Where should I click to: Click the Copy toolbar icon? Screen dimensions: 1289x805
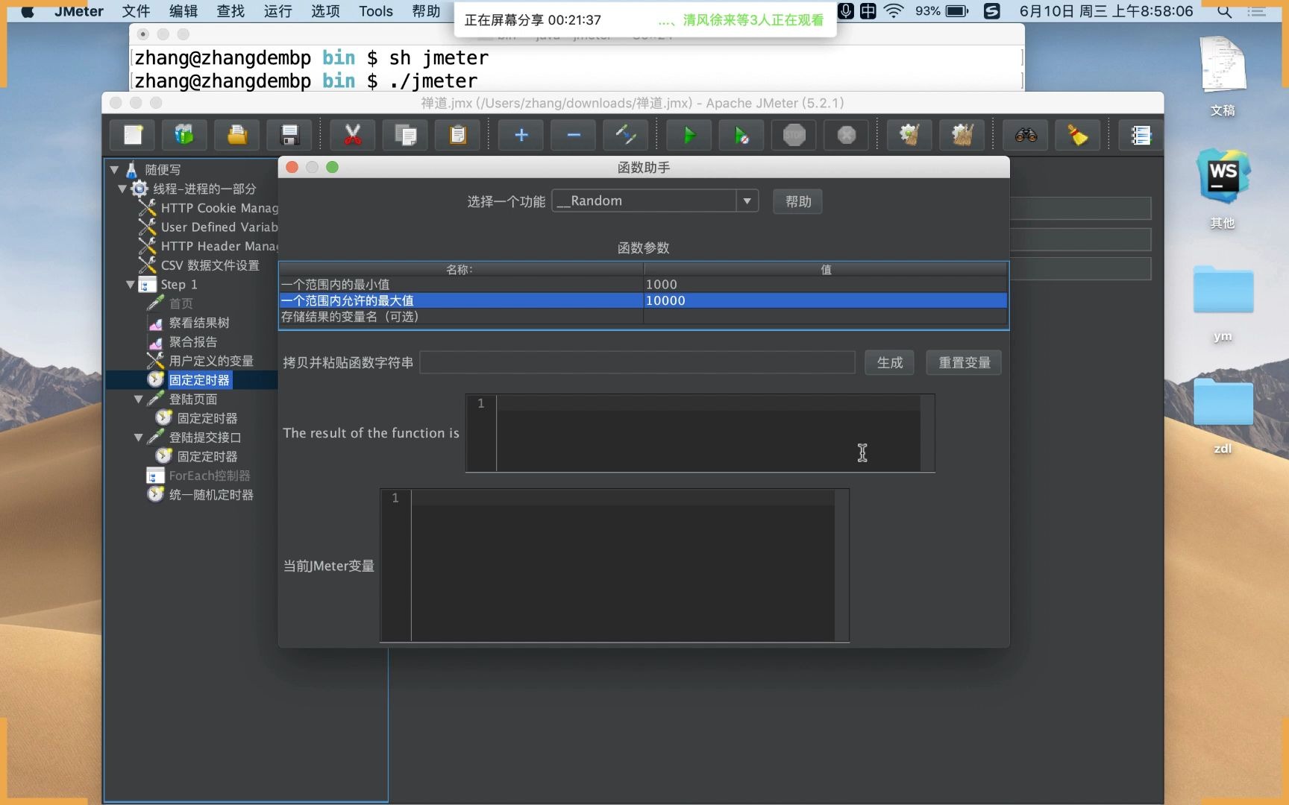406,135
